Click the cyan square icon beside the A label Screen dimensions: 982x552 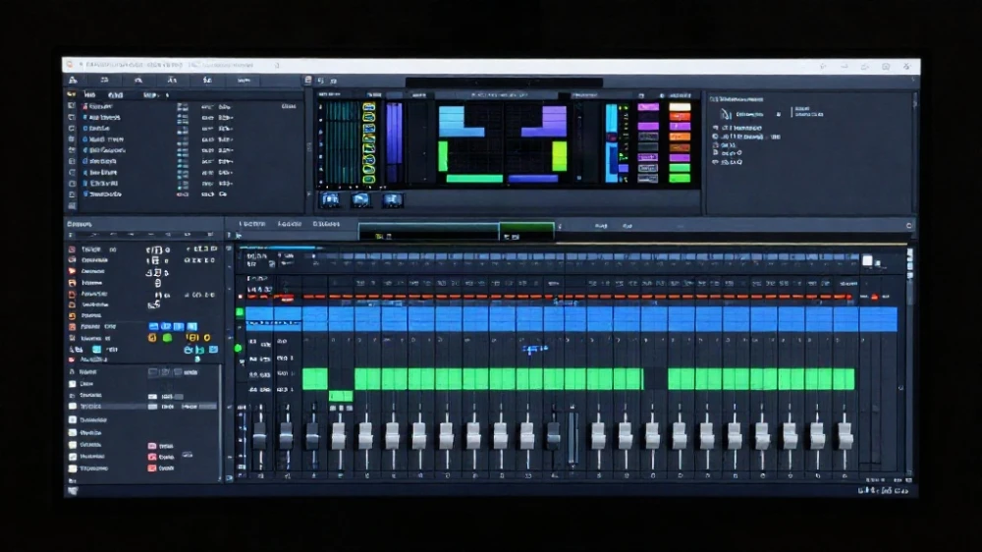pyautogui.click(x=96, y=349)
